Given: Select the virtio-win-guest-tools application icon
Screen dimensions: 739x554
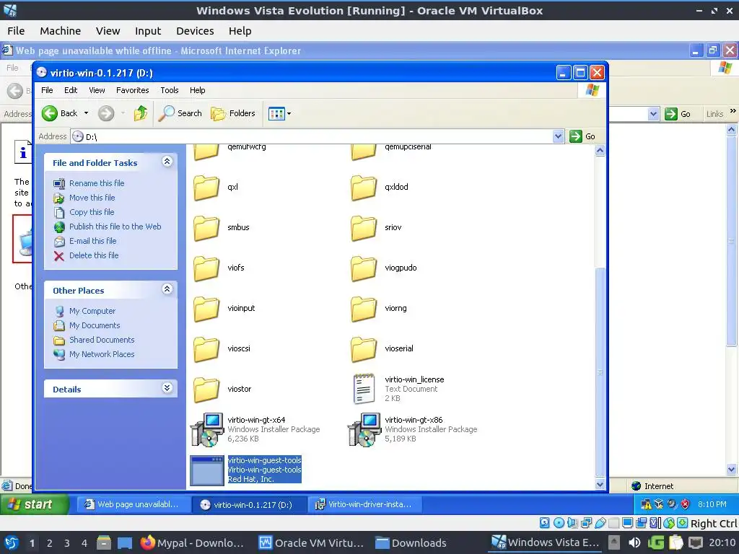Looking at the screenshot, I should [x=207, y=470].
